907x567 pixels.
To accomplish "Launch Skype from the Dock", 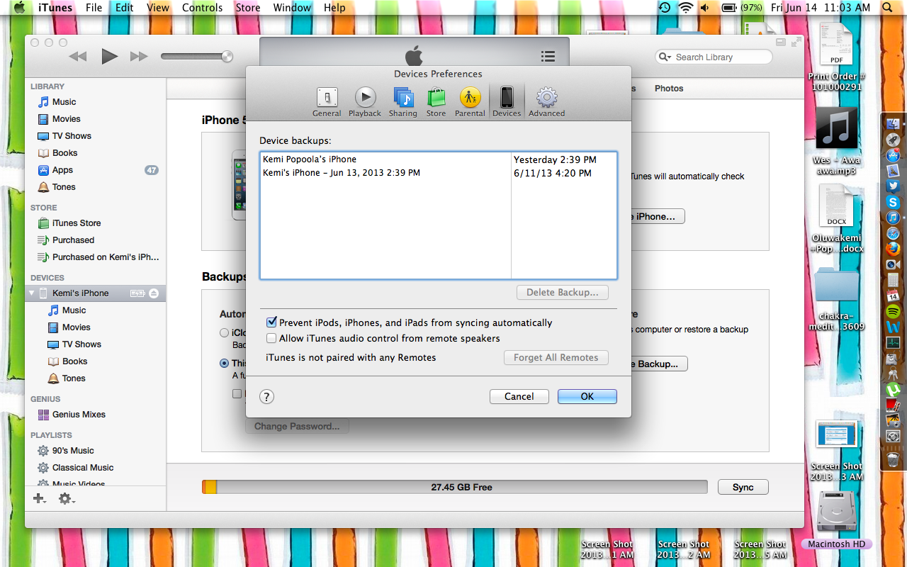I will coord(893,202).
